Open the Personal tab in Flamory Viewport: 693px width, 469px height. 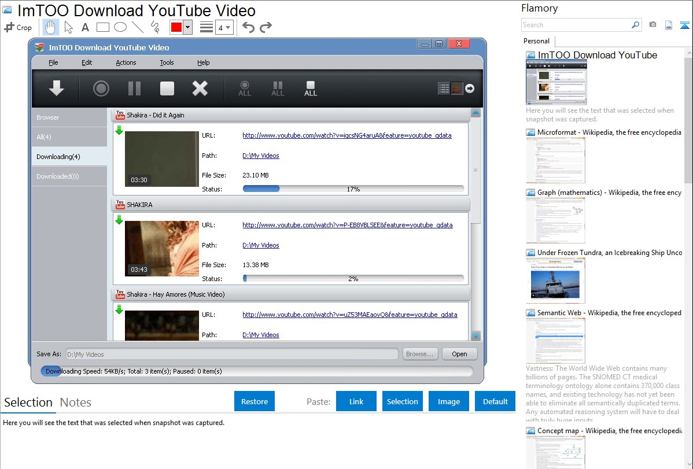[536, 41]
